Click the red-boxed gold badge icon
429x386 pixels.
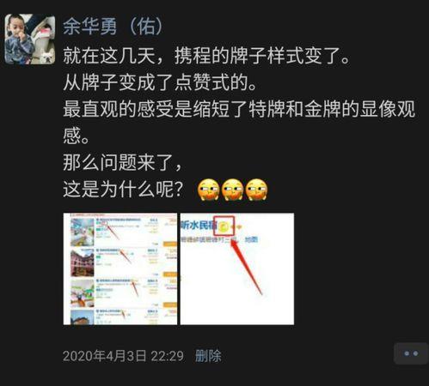click(224, 226)
